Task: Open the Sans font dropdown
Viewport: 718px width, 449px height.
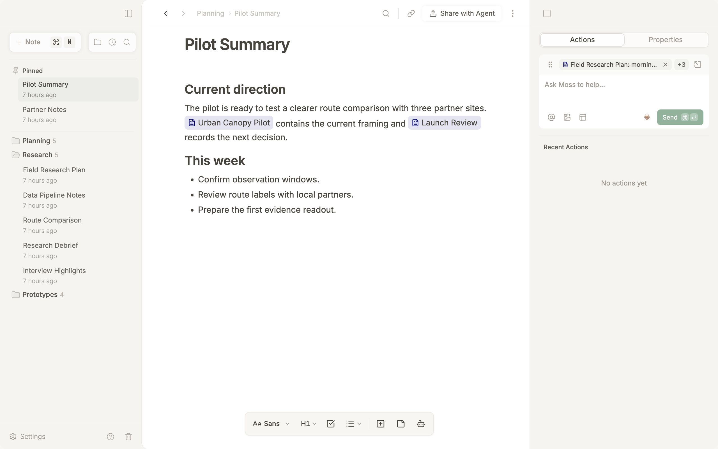Action: (271, 423)
